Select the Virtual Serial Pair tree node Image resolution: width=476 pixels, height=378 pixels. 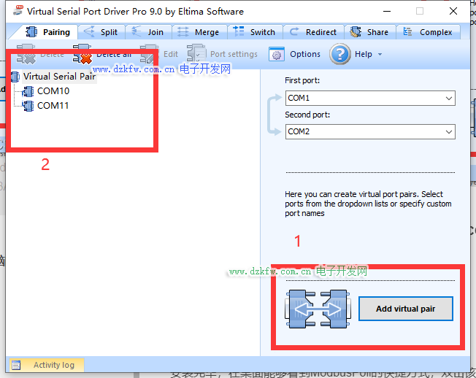pyautogui.click(x=58, y=76)
